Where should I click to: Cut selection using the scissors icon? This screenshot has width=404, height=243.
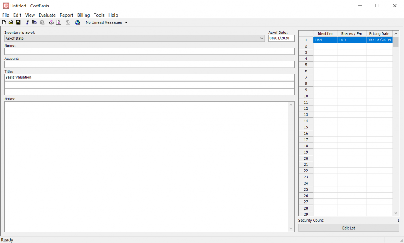(28, 22)
